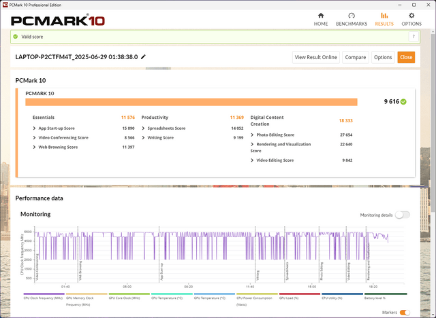Screen dimensions: 436x318
Task: Click the question mark help button
Action: tap(414, 37)
